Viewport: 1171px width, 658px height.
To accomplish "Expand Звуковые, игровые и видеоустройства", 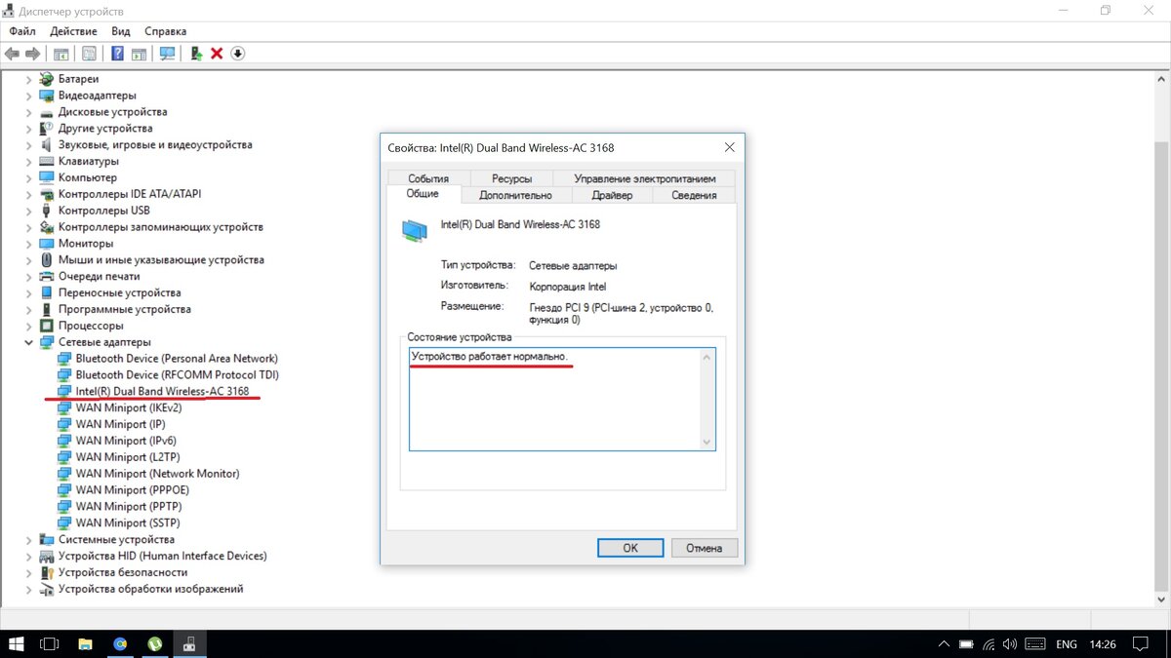I will pyautogui.click(x=28, y=144).
